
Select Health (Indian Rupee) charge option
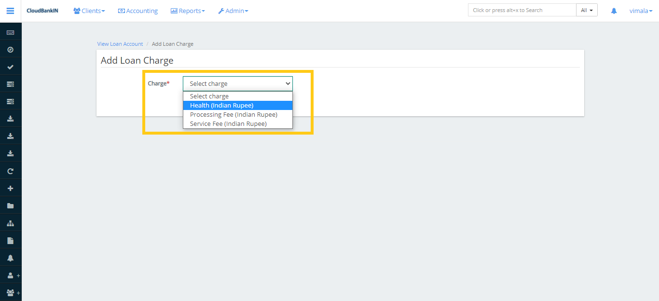point(221,106)
